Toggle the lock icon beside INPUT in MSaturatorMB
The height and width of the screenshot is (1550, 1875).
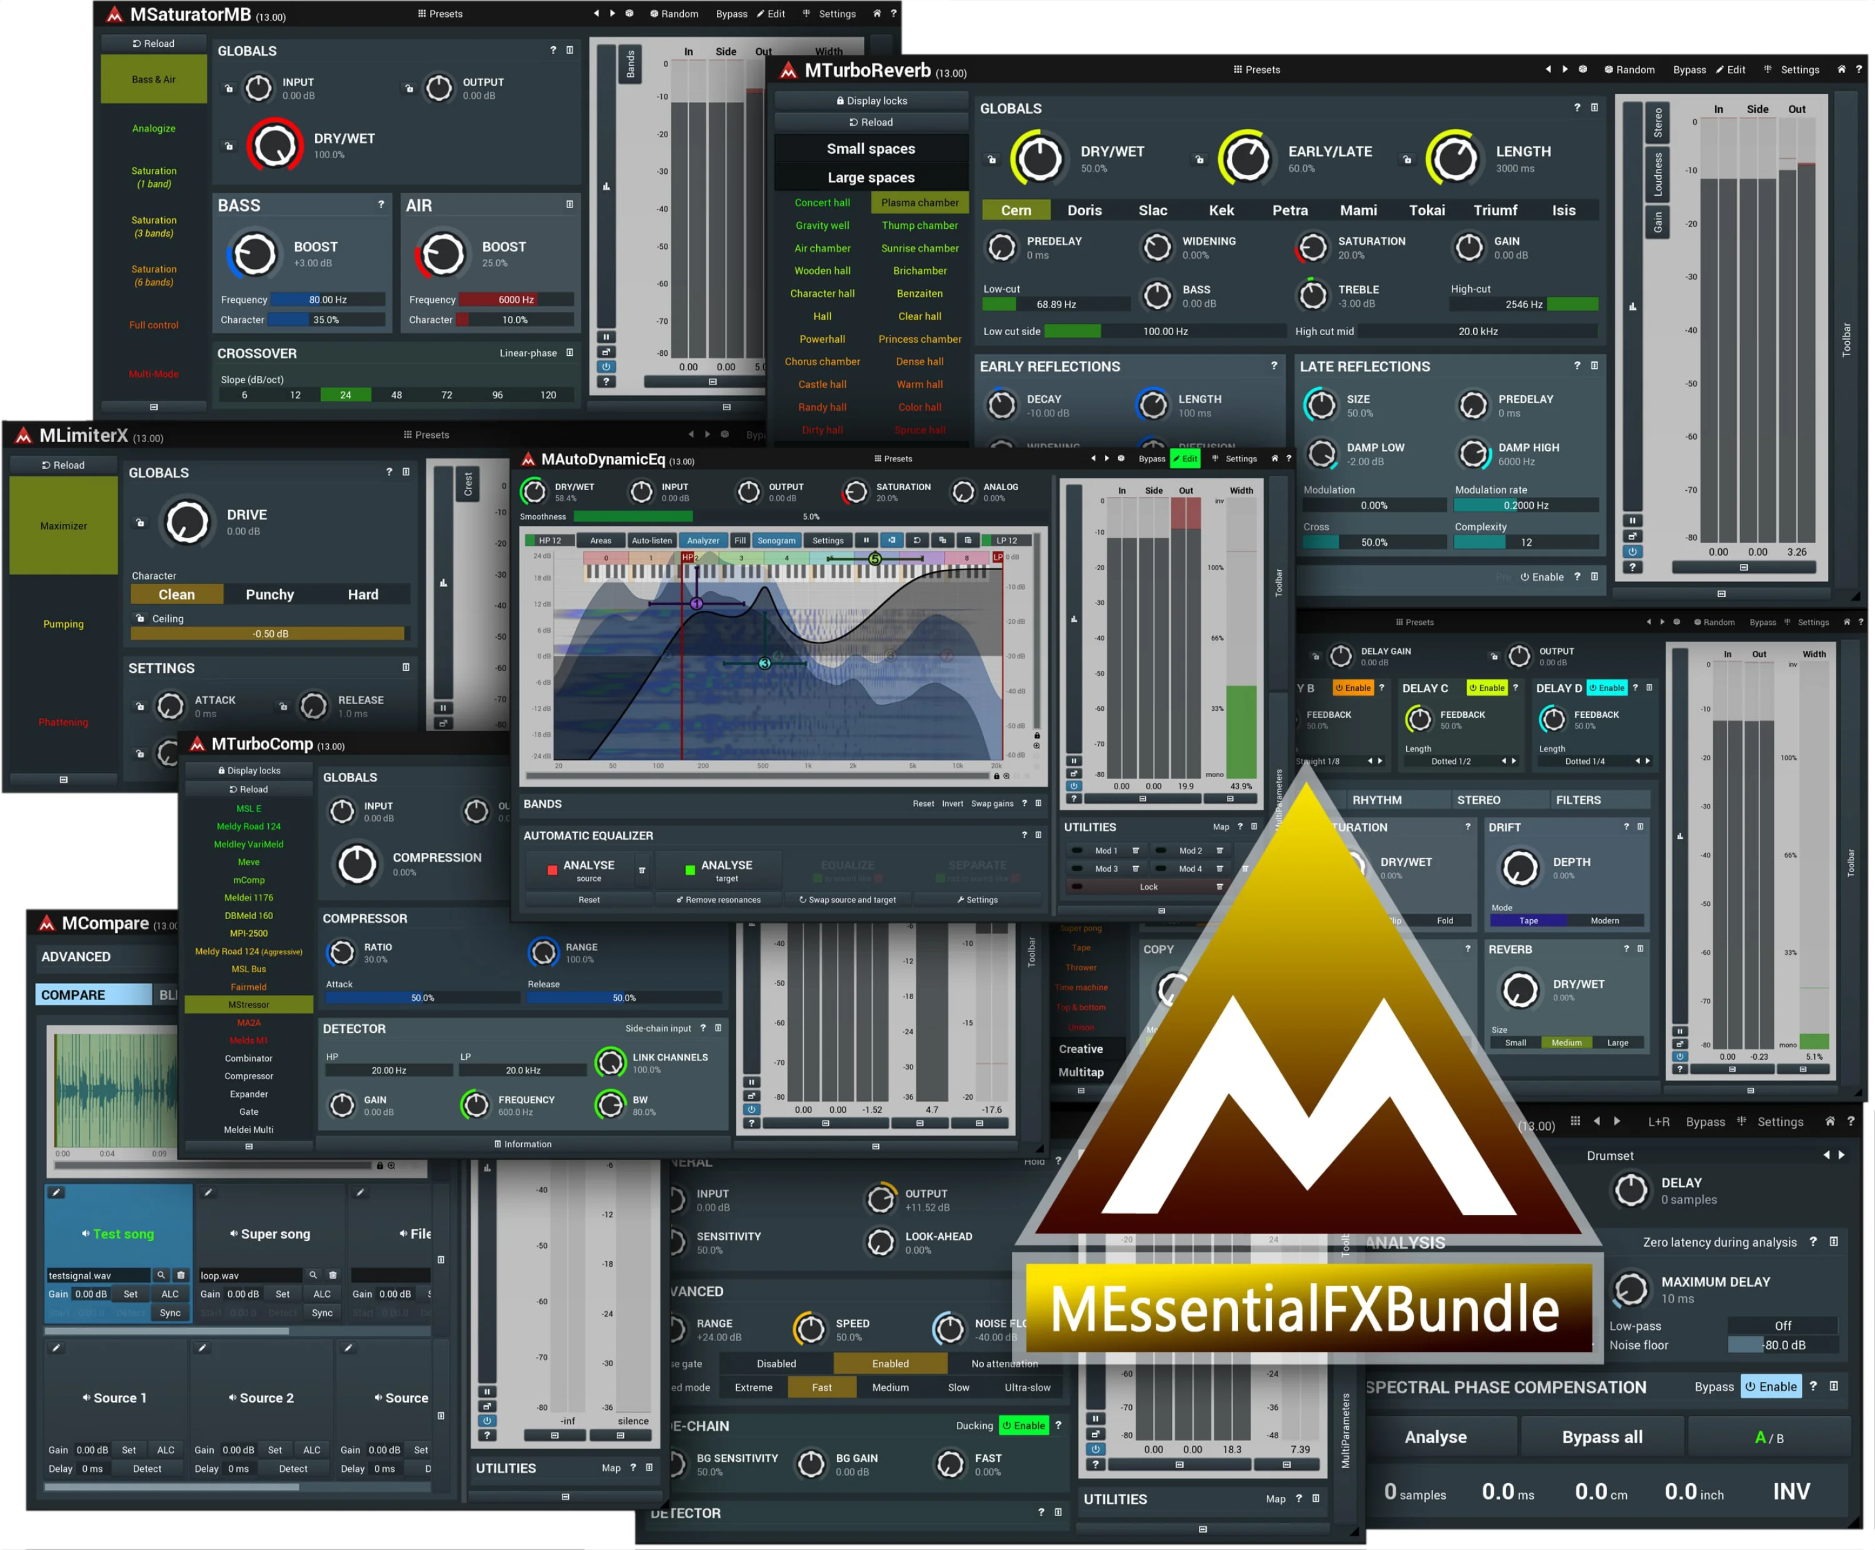(x=229, y=88)
